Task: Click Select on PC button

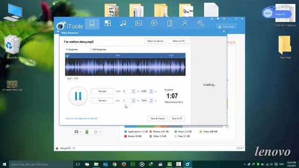Action: pos(178,41)
